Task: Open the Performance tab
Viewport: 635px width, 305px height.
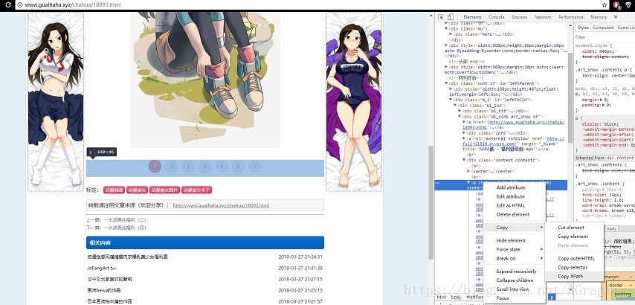Action: pos(570,17)
